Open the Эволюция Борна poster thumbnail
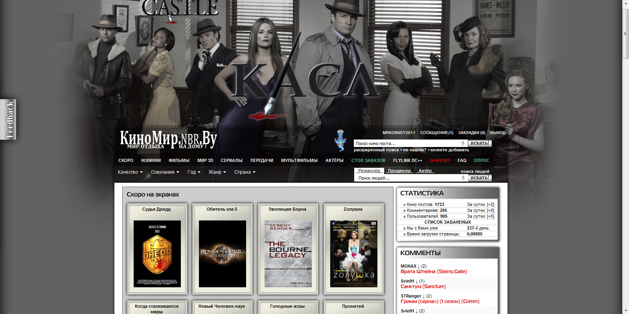Image resolution: width=629 pixels, height=314 pixels. pos(288,254)
